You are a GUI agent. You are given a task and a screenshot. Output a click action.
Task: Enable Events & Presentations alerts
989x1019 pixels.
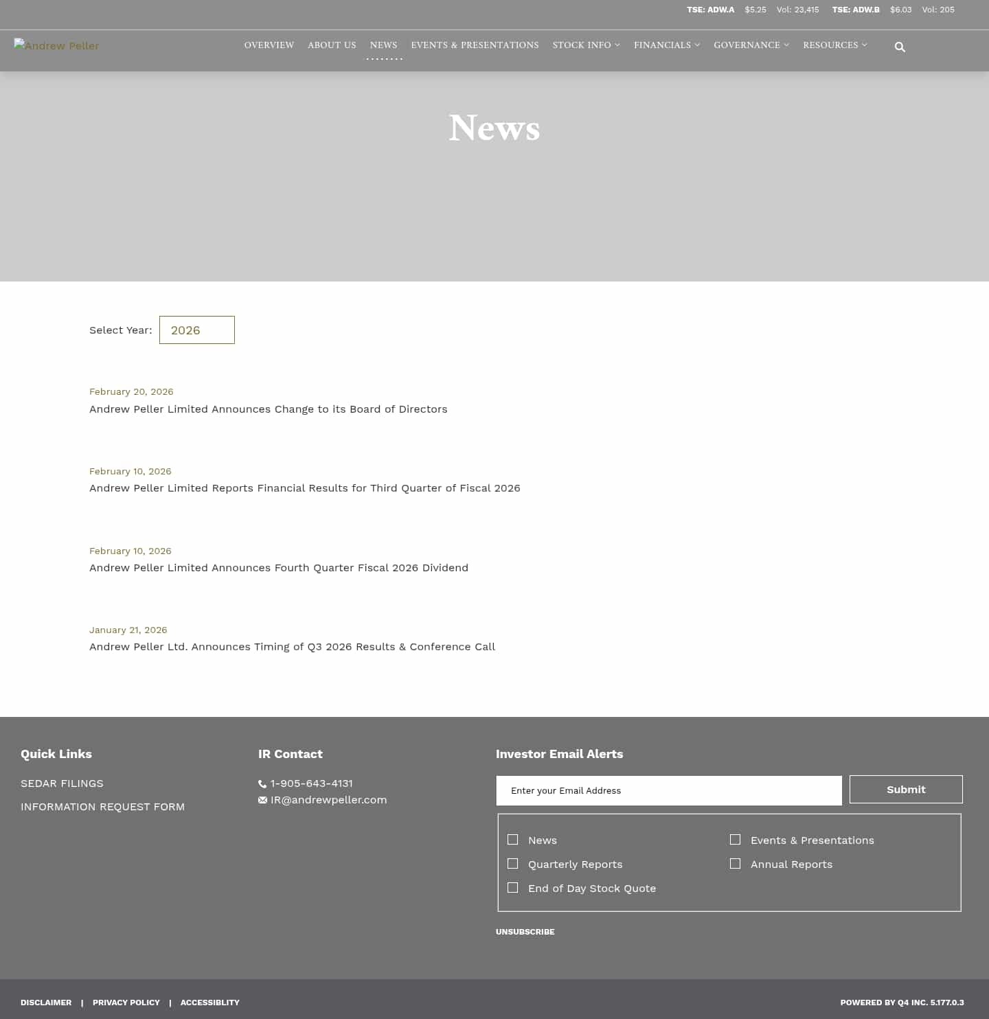735,839
